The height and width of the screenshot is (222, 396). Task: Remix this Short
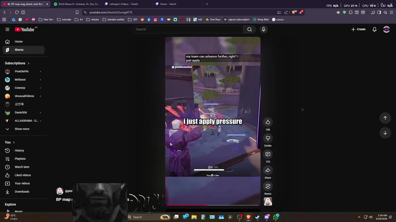pos(268,186)
